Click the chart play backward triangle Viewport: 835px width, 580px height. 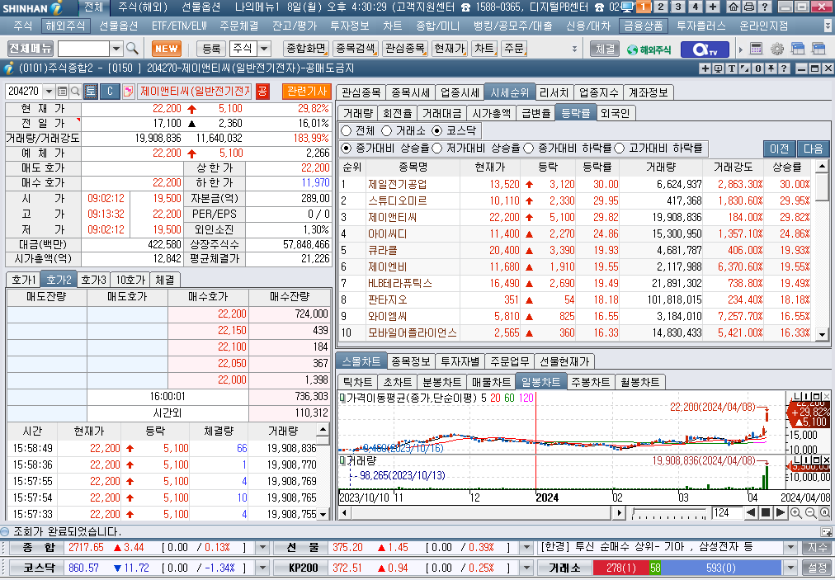tap(751, 513)
